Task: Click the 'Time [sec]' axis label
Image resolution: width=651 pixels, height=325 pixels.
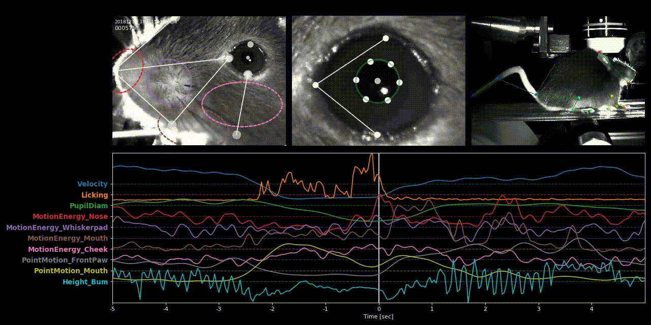Action: 378,316
